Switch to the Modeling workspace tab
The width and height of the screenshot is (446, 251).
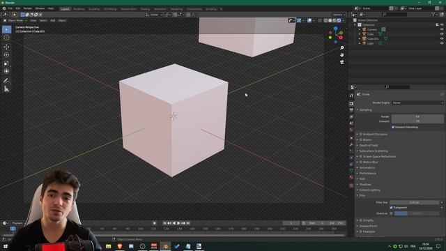point(79,9)
